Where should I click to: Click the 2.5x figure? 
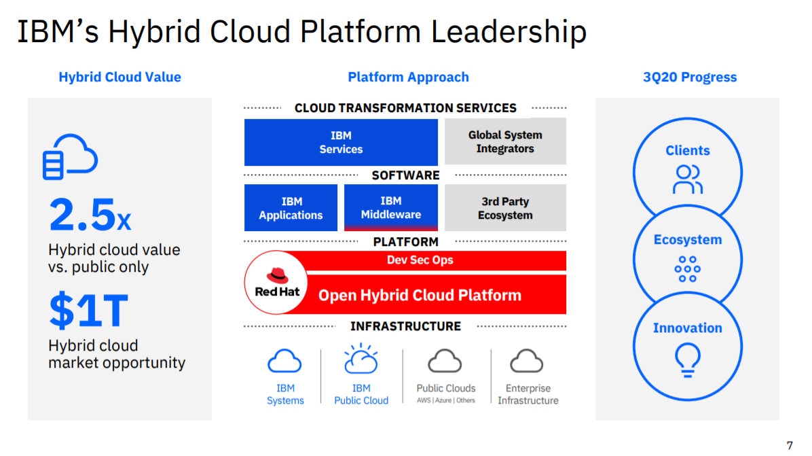[90, 215]
